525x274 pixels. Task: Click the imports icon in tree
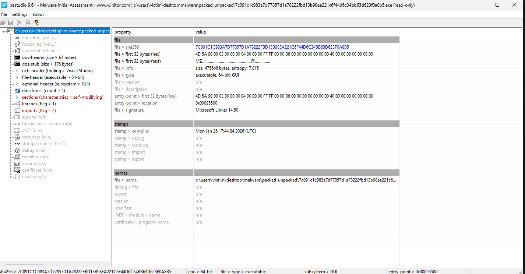(17, 110)
